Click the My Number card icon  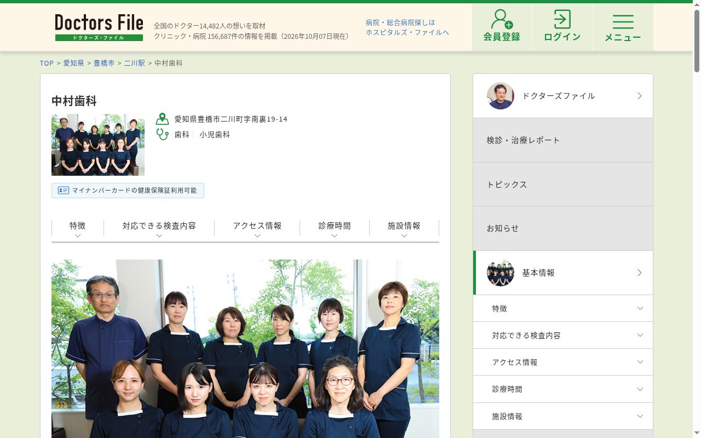64,191
